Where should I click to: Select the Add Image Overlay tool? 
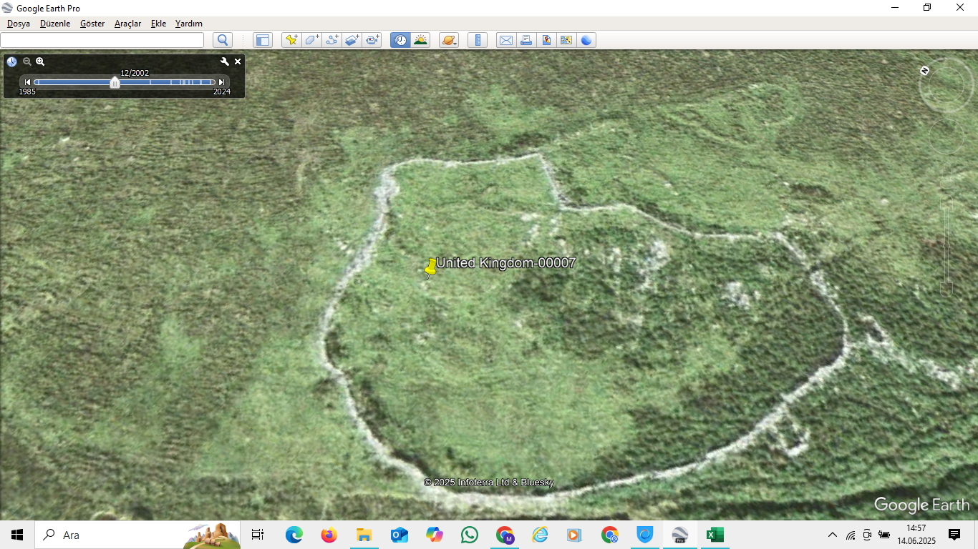tap(352, 40)
